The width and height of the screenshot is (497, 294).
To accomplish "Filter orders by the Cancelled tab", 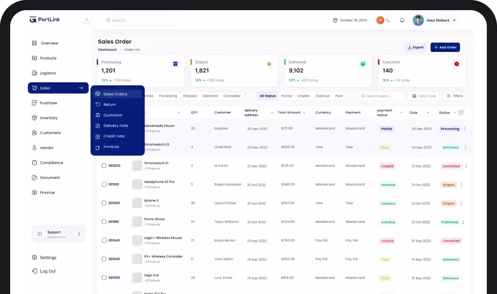I will (232, 96).
